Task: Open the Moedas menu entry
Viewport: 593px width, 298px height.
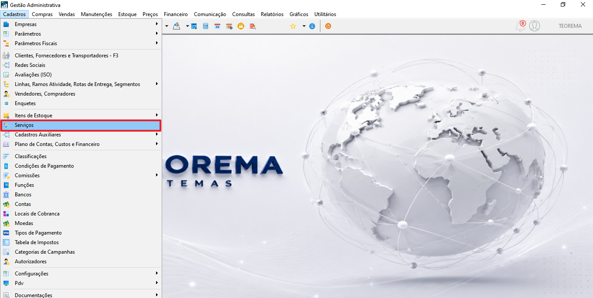Action: pos(81,223)
